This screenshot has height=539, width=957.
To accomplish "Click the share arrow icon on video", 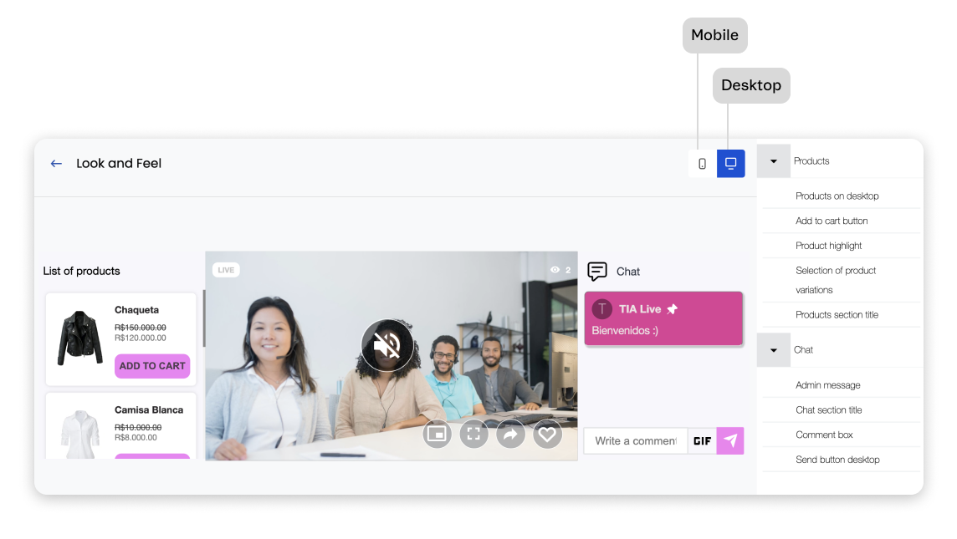I will 510,434.
